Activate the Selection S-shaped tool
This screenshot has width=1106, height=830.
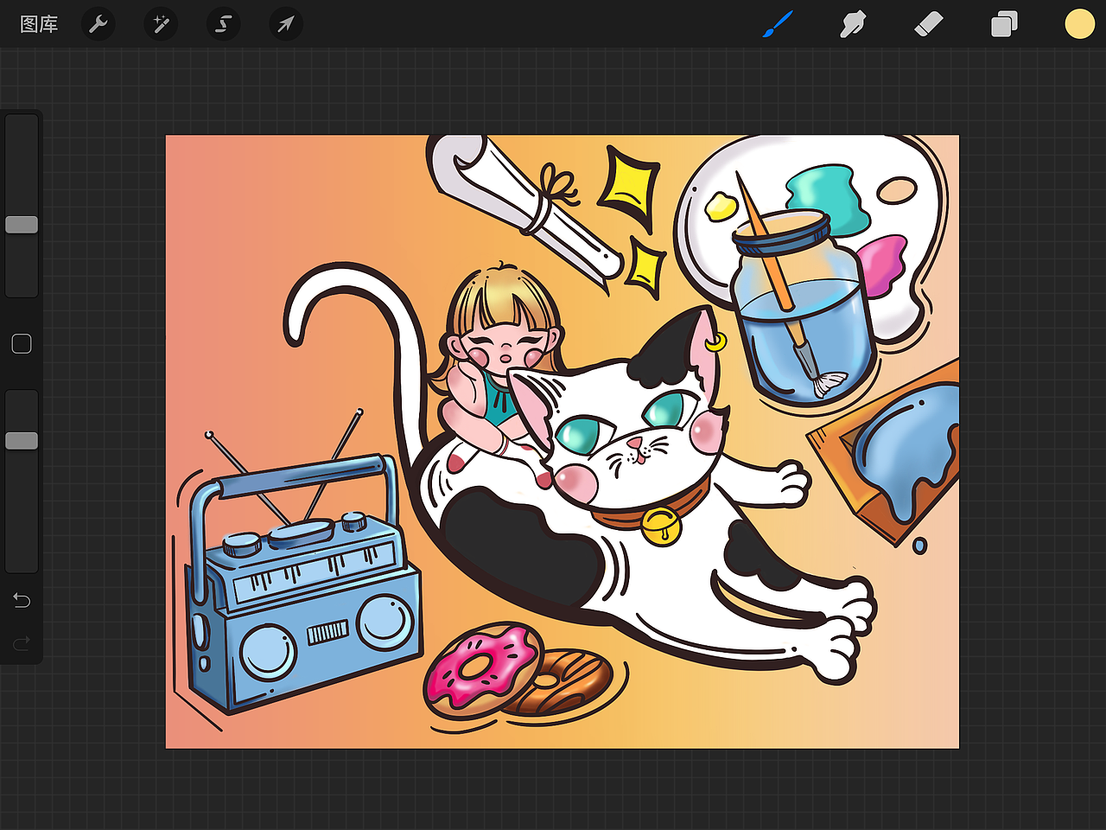coord(223,24)
